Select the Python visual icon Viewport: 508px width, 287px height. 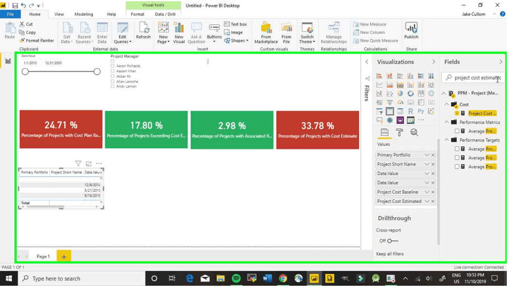(421, 111)
